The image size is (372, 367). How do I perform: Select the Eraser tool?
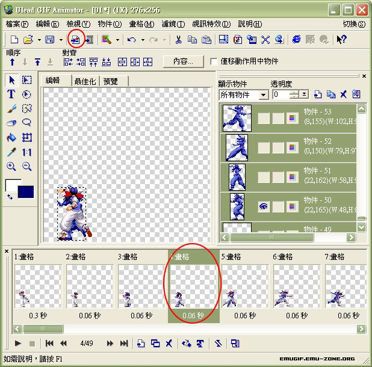(11, 123)
